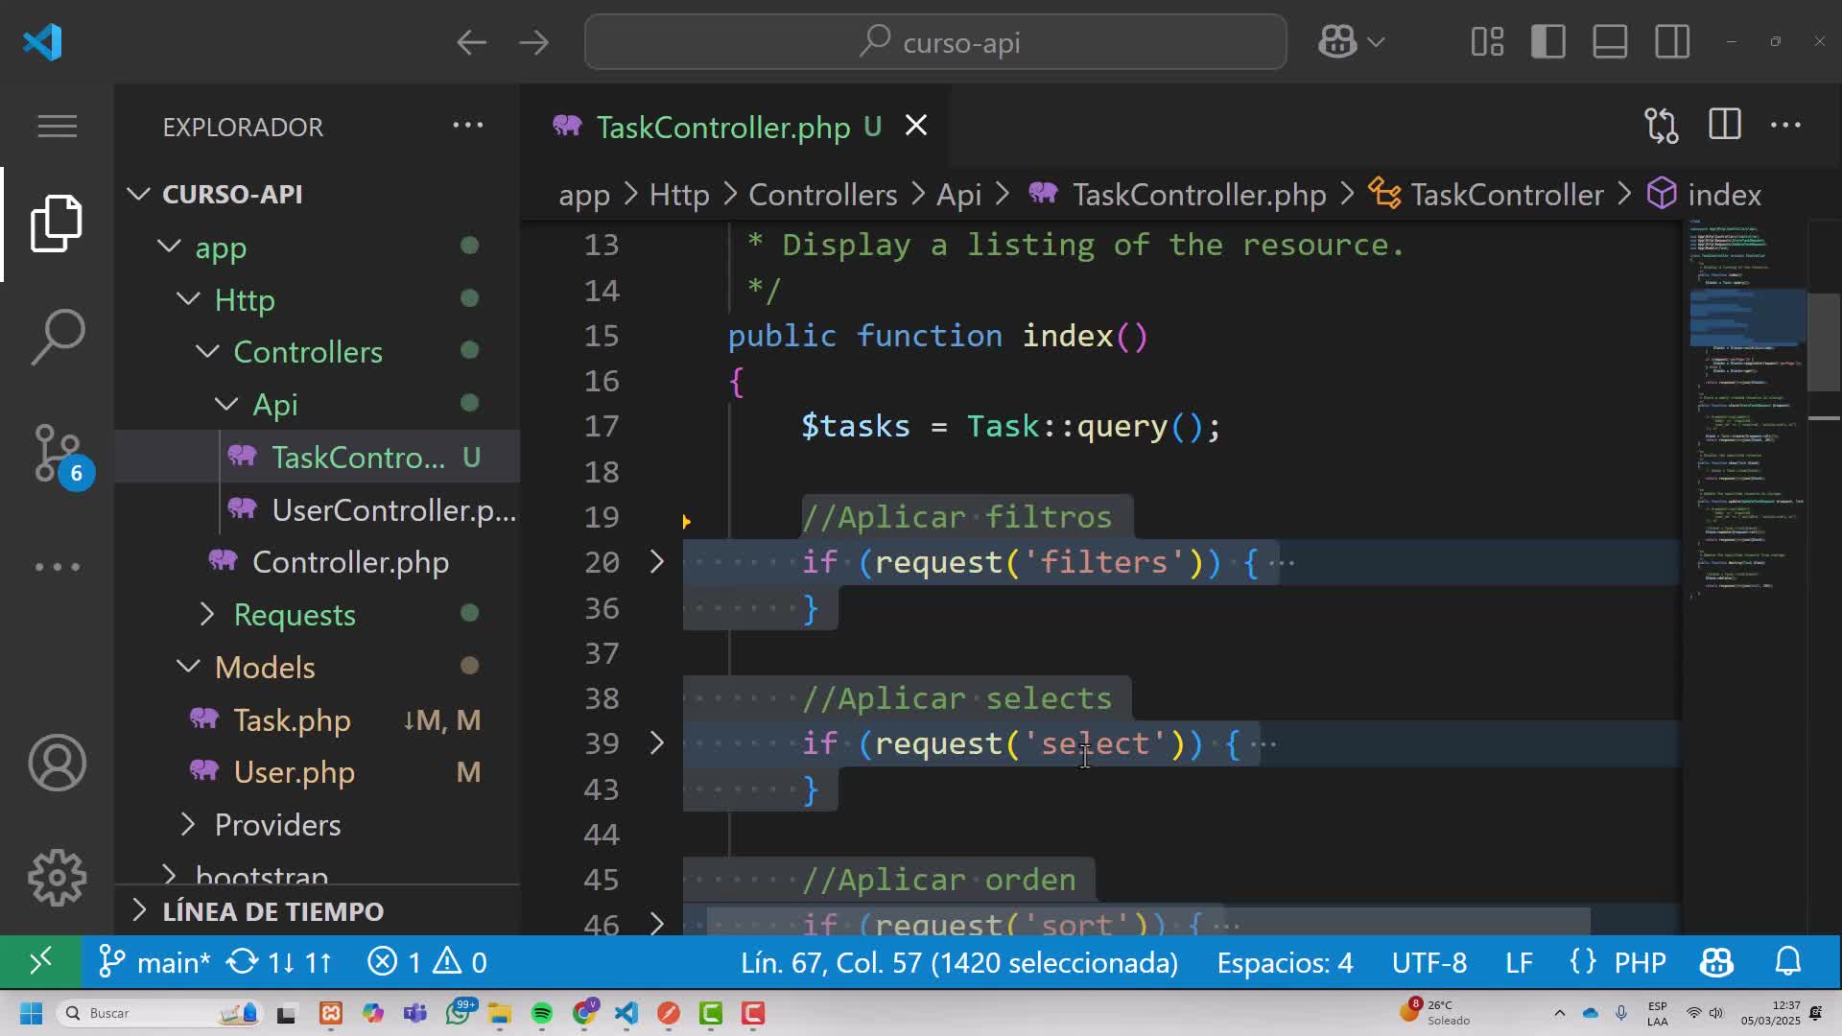Open changes compare icon in editor toolbar

(1661, 126)
